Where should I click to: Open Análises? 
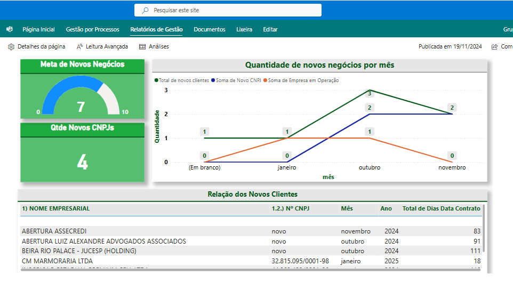point(159,46)
